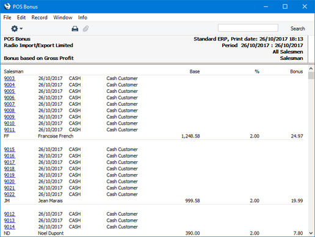Open the gear operations menu
The image size is (315, 237).
tap(16, 29)
